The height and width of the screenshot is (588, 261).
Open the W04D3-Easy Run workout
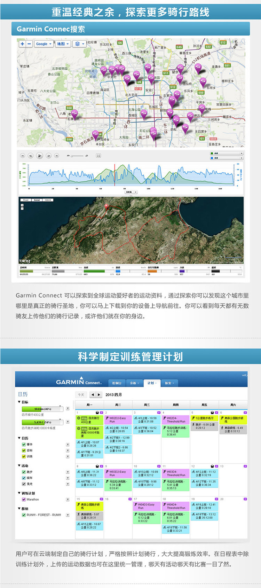point(147,506)
